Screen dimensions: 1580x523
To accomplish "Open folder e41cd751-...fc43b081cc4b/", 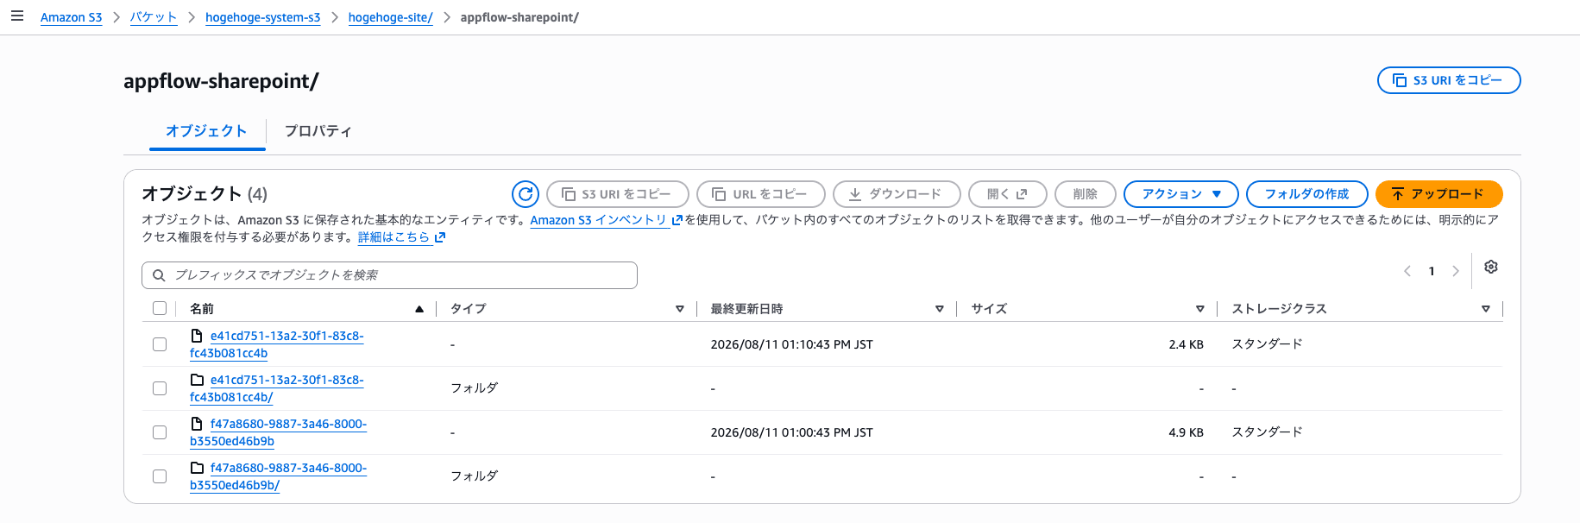I will point(276,388).
